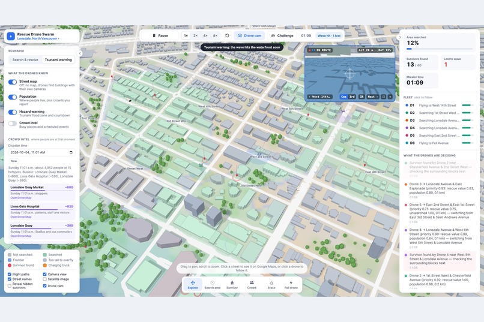
Task: Open the Challenge mode
Action: point(282,36)
